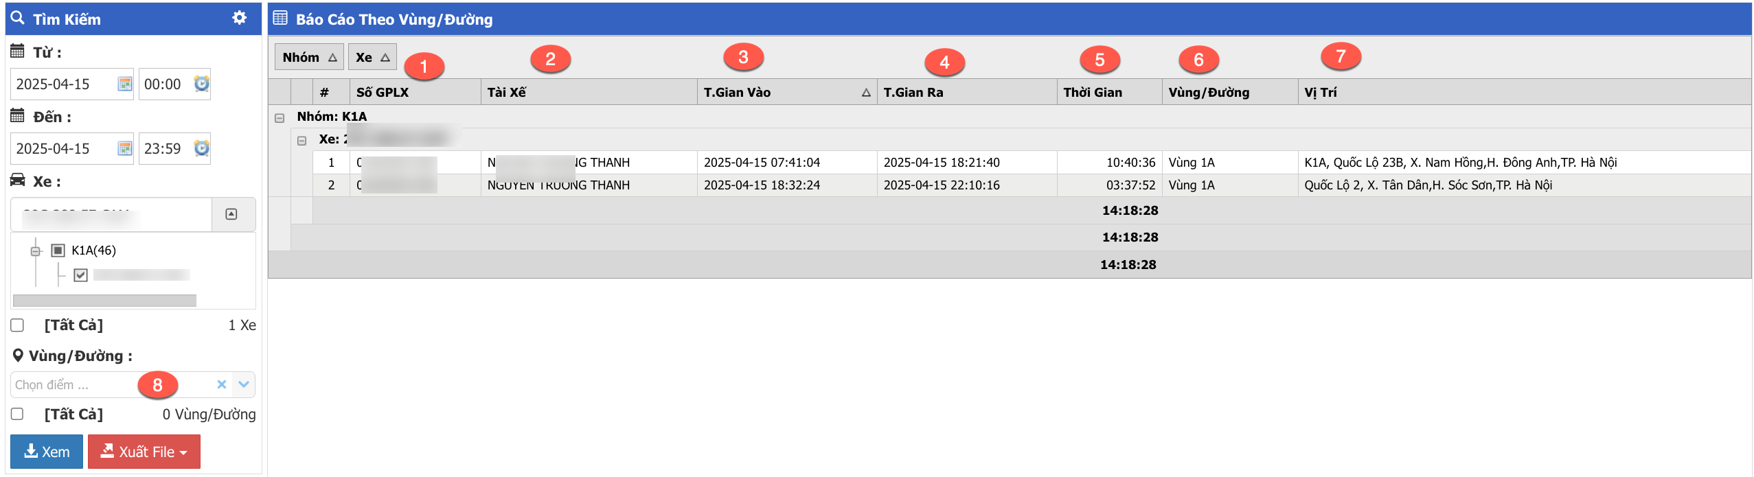1754x477 pixels.
Task: Open the Vùng/Đường dropdown chevron
Action: pos(243,384)
